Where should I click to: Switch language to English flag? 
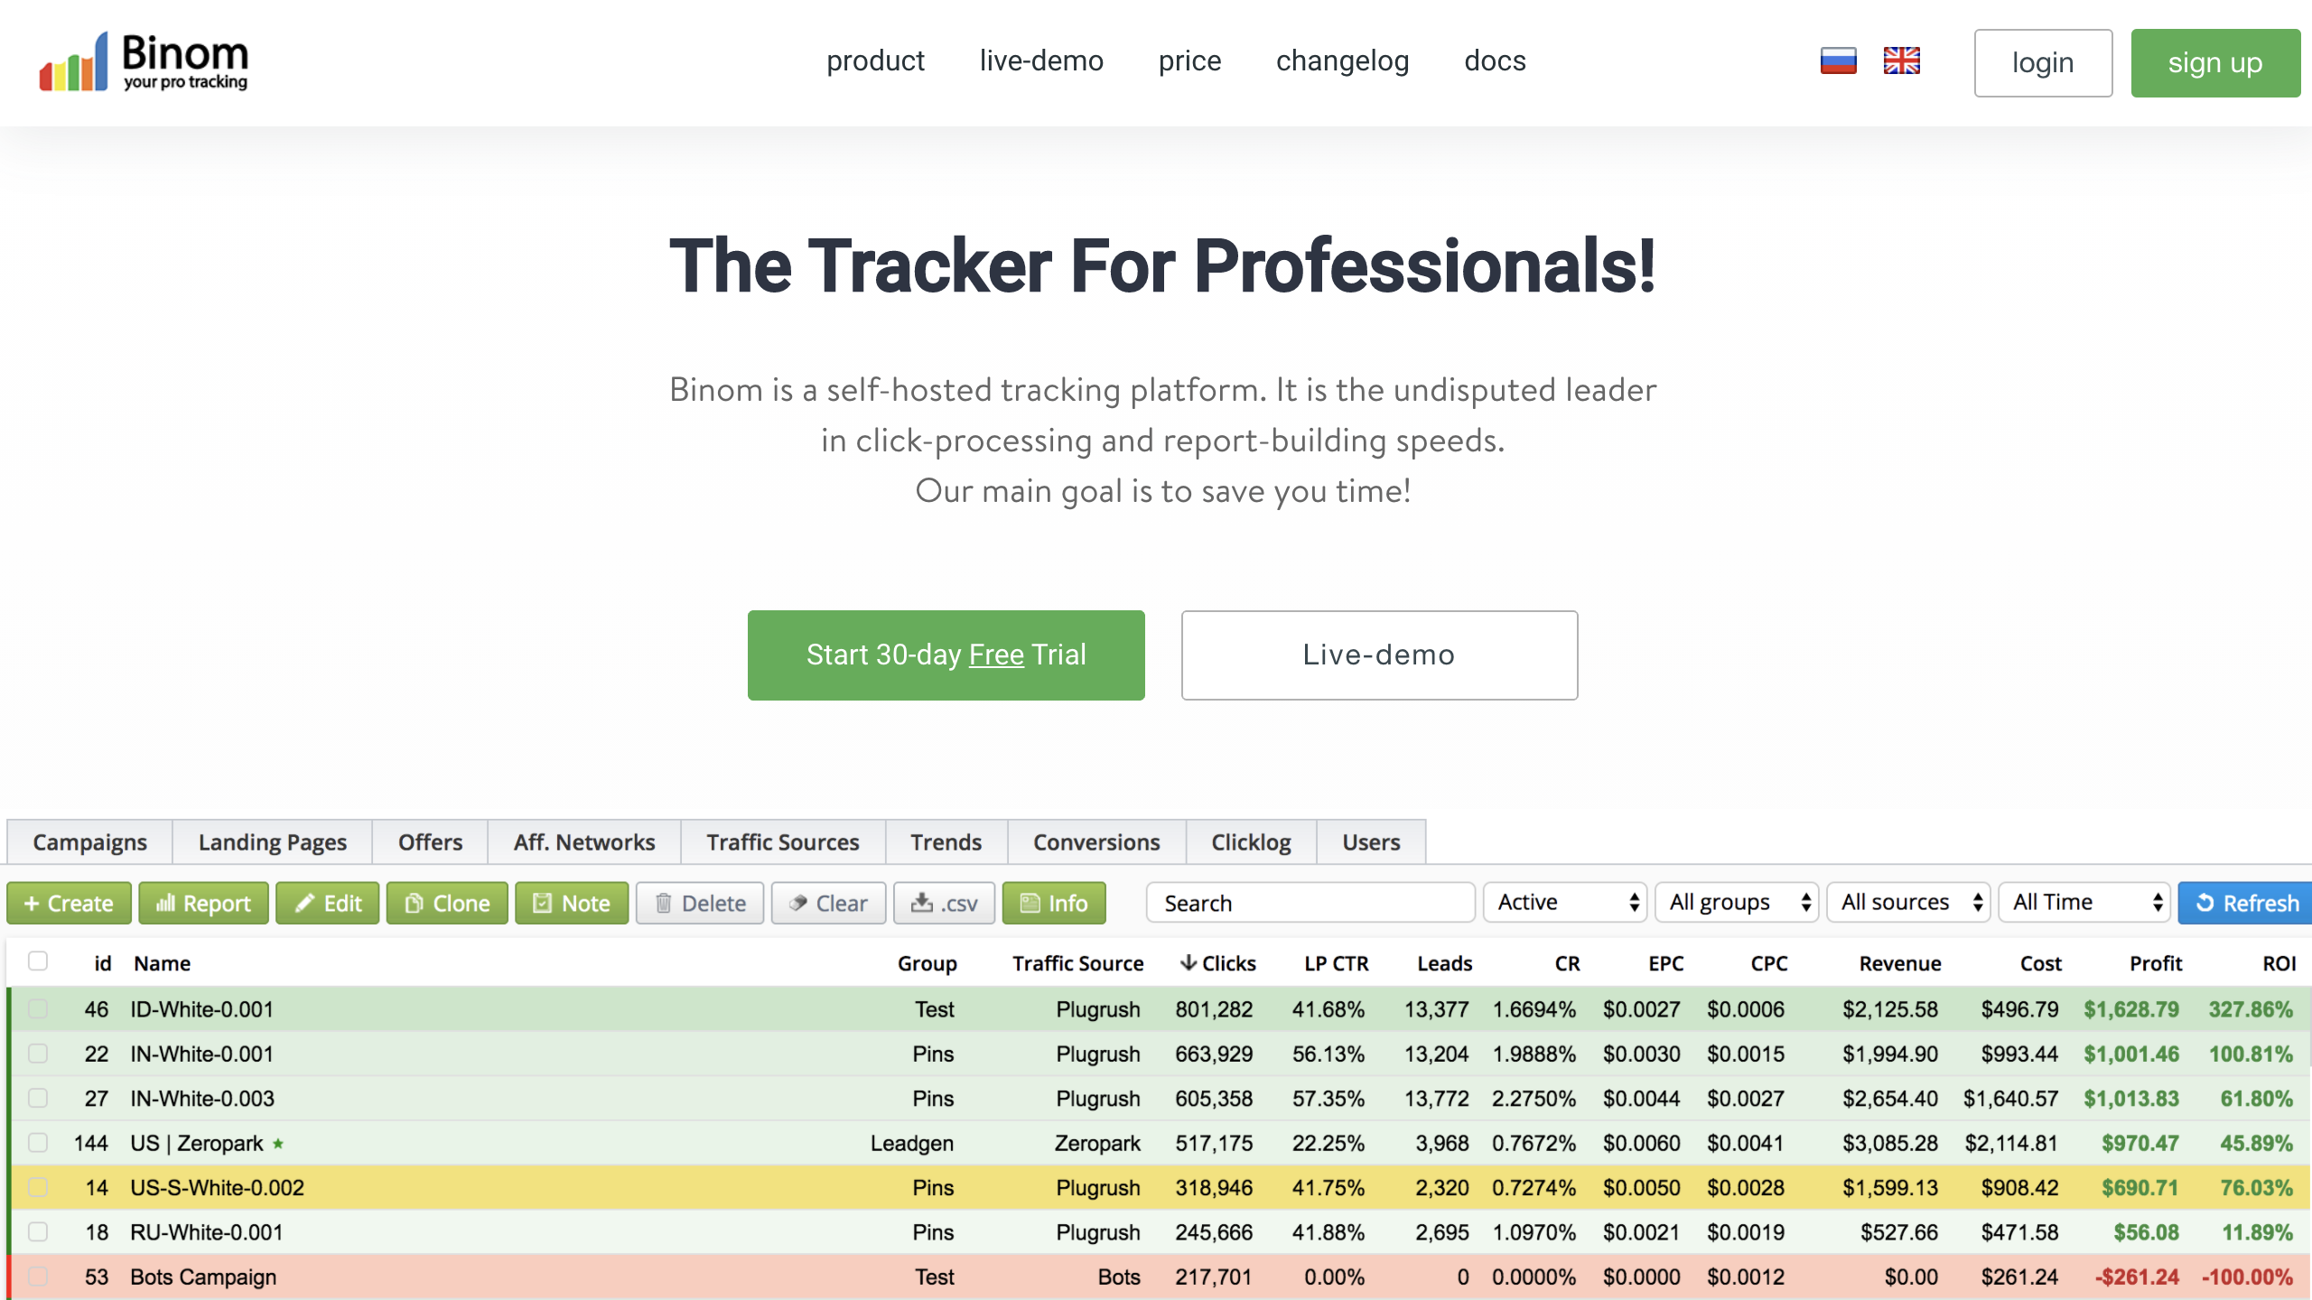click(1901, 60)
